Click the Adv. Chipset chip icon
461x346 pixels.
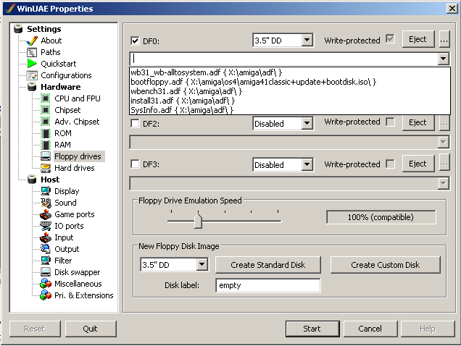45,122
